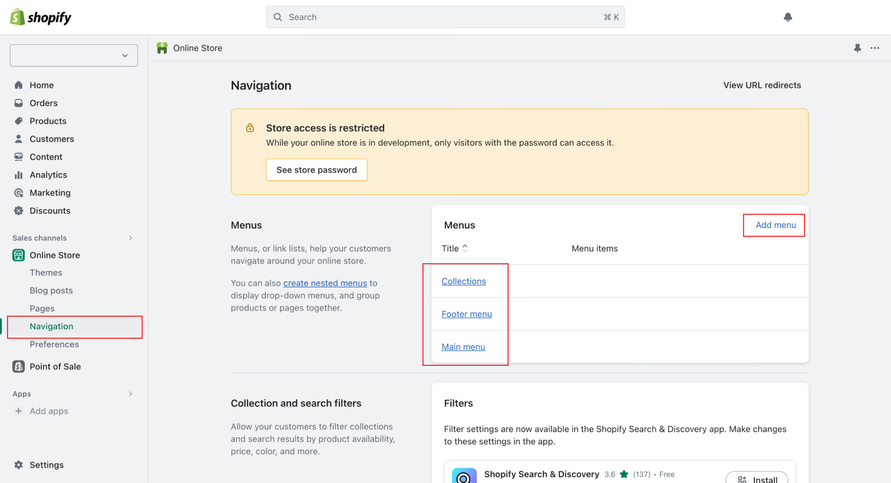Click the Products tag icon
The width and height of the screenshot is (891, 483).
point(19,121)
